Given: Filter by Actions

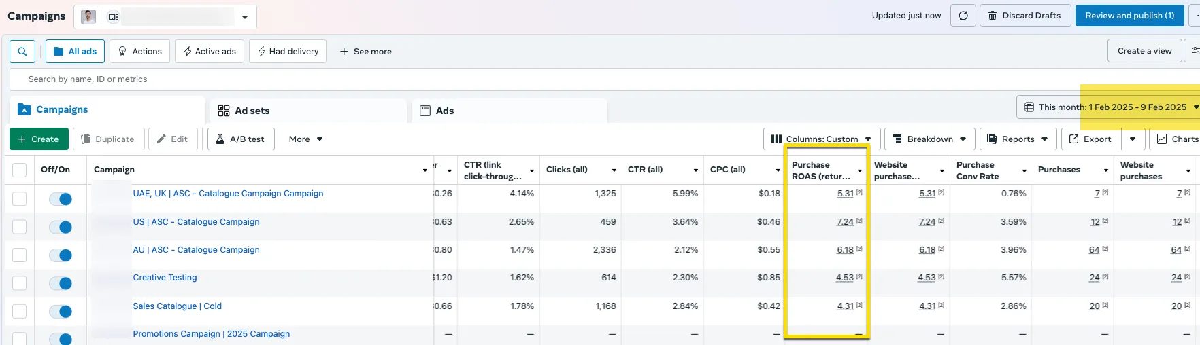Looking at the screenshot, I should click(140, 52).
